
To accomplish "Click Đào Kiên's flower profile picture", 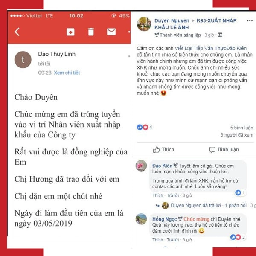I will (x=141, y=166).
